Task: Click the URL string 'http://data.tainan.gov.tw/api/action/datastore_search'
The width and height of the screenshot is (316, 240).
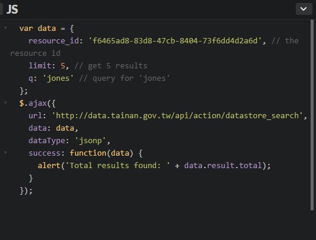Action: pyautogui.click(x=177, y=116)
